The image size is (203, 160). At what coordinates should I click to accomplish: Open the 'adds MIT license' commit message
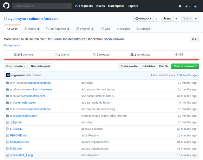(92, 129)
